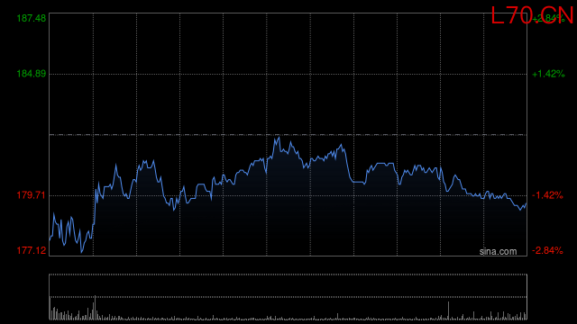Click the -1.42% percentage label

(x=547, y=195)
